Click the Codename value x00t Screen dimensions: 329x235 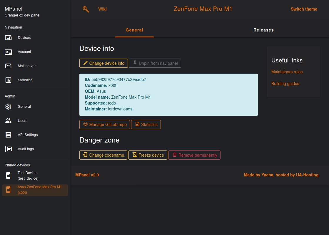tap(112, 86)
